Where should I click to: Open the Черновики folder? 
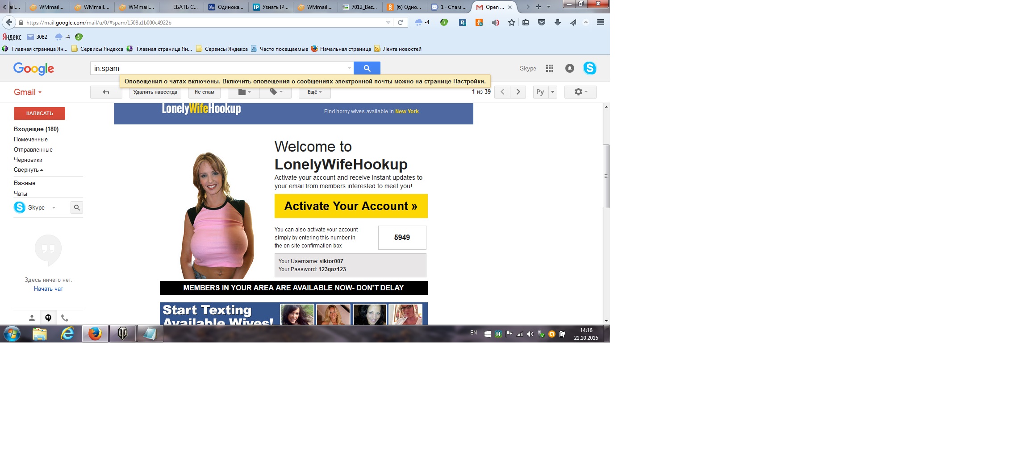click(x=28, y=160)
